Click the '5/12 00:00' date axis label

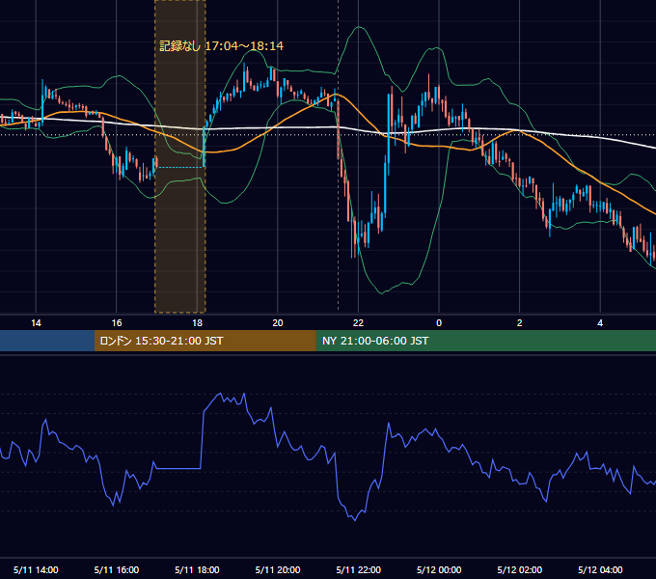coord(439,569)
